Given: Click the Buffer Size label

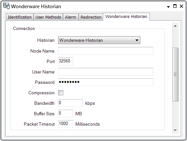Looking at the screenshot, I should (44, 114).
